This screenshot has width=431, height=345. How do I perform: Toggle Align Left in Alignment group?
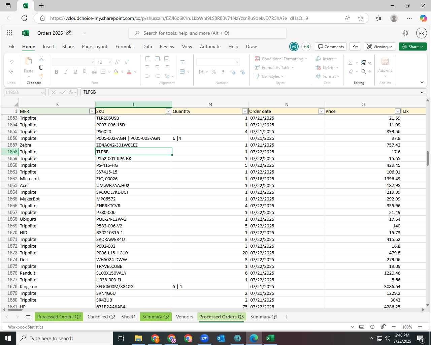click(x=148, y=67)
